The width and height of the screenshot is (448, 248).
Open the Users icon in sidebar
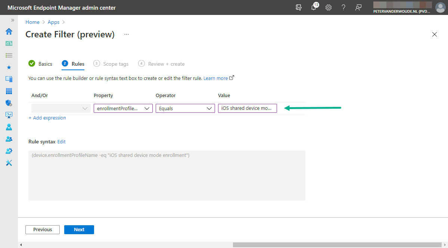[9, 127]
